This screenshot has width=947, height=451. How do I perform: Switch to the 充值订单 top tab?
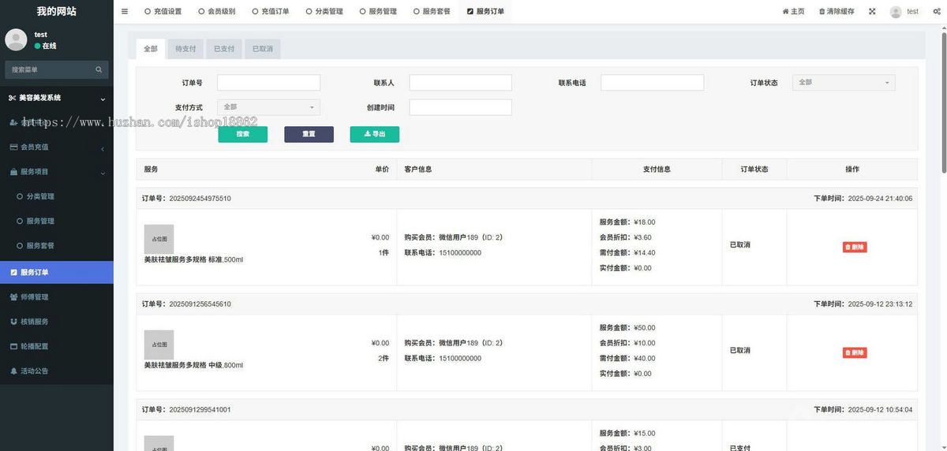270,12
